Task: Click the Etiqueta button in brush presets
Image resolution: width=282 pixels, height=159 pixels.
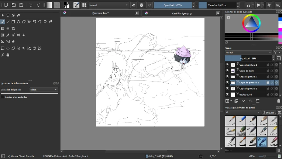Action: 269,112
